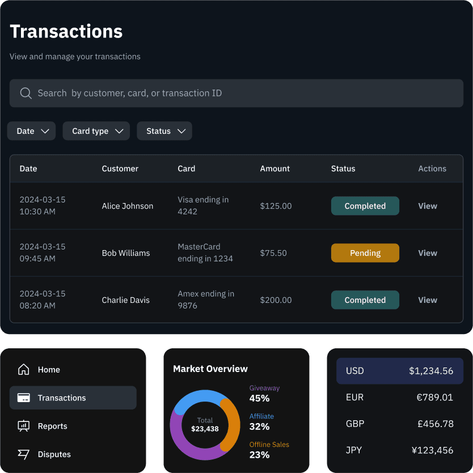Open the Reports menu item

click(x=52, y=426)
